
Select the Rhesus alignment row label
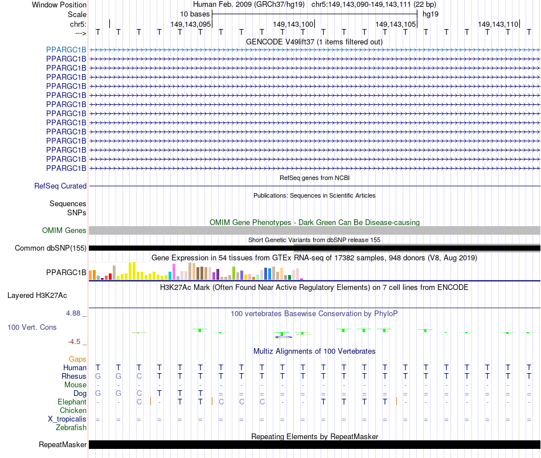point(74,376)
